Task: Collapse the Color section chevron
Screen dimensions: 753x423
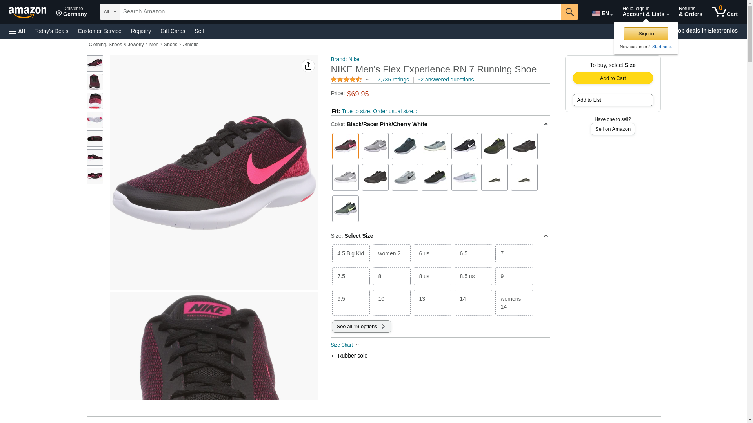Action: 546,124
